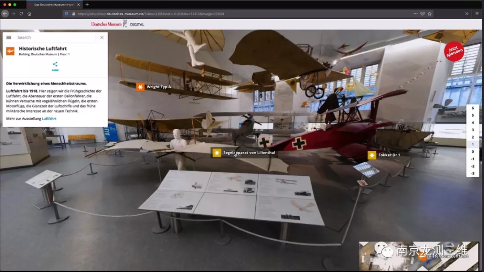Open page actions three-dot menu
This screenshot has height=272, width=484.
click(x=415, y=13)
